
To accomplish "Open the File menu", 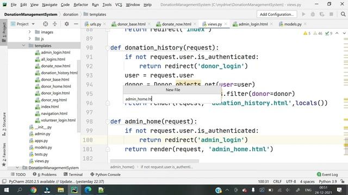I will tap(14, 5).
